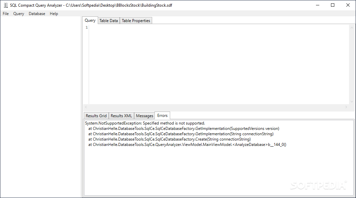Image resolution: width=356 pixels, height=198 pixels.
Task: Click the 'System.NotSupportedException' error line
Action: click(x=145, y=123)
